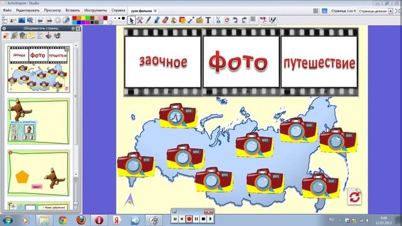Choose the Select arrow tool

point(131,20)
